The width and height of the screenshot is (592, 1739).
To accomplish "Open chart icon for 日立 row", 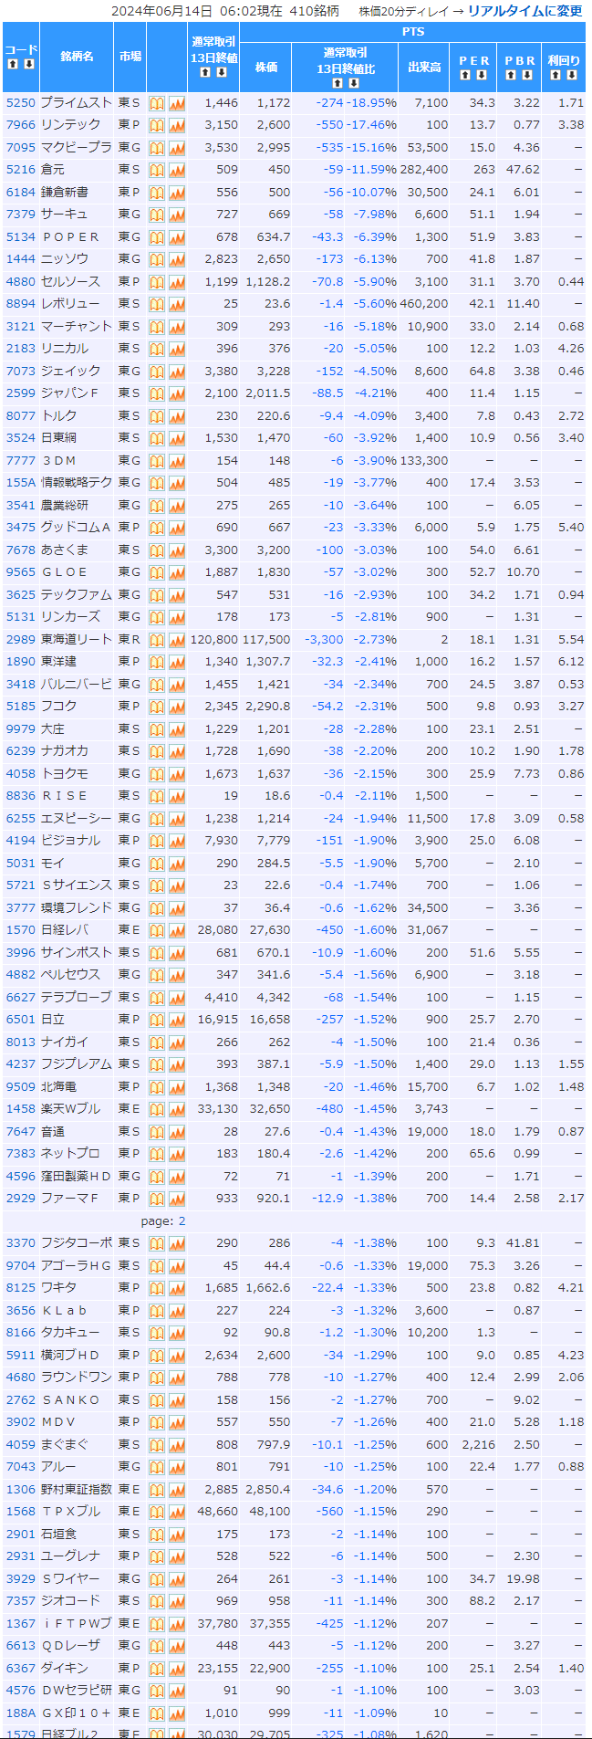I will pyautogui.click(x=177, y=1020).
